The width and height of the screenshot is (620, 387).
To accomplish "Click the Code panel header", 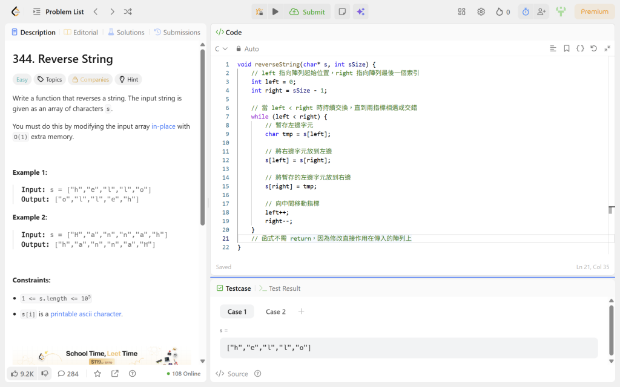I will pyautogui.click(x=228, y=33).
